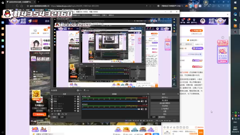240x135 pixels.
Task: Adjust the 桌面音频 volume slider
Action: (111, 109)
